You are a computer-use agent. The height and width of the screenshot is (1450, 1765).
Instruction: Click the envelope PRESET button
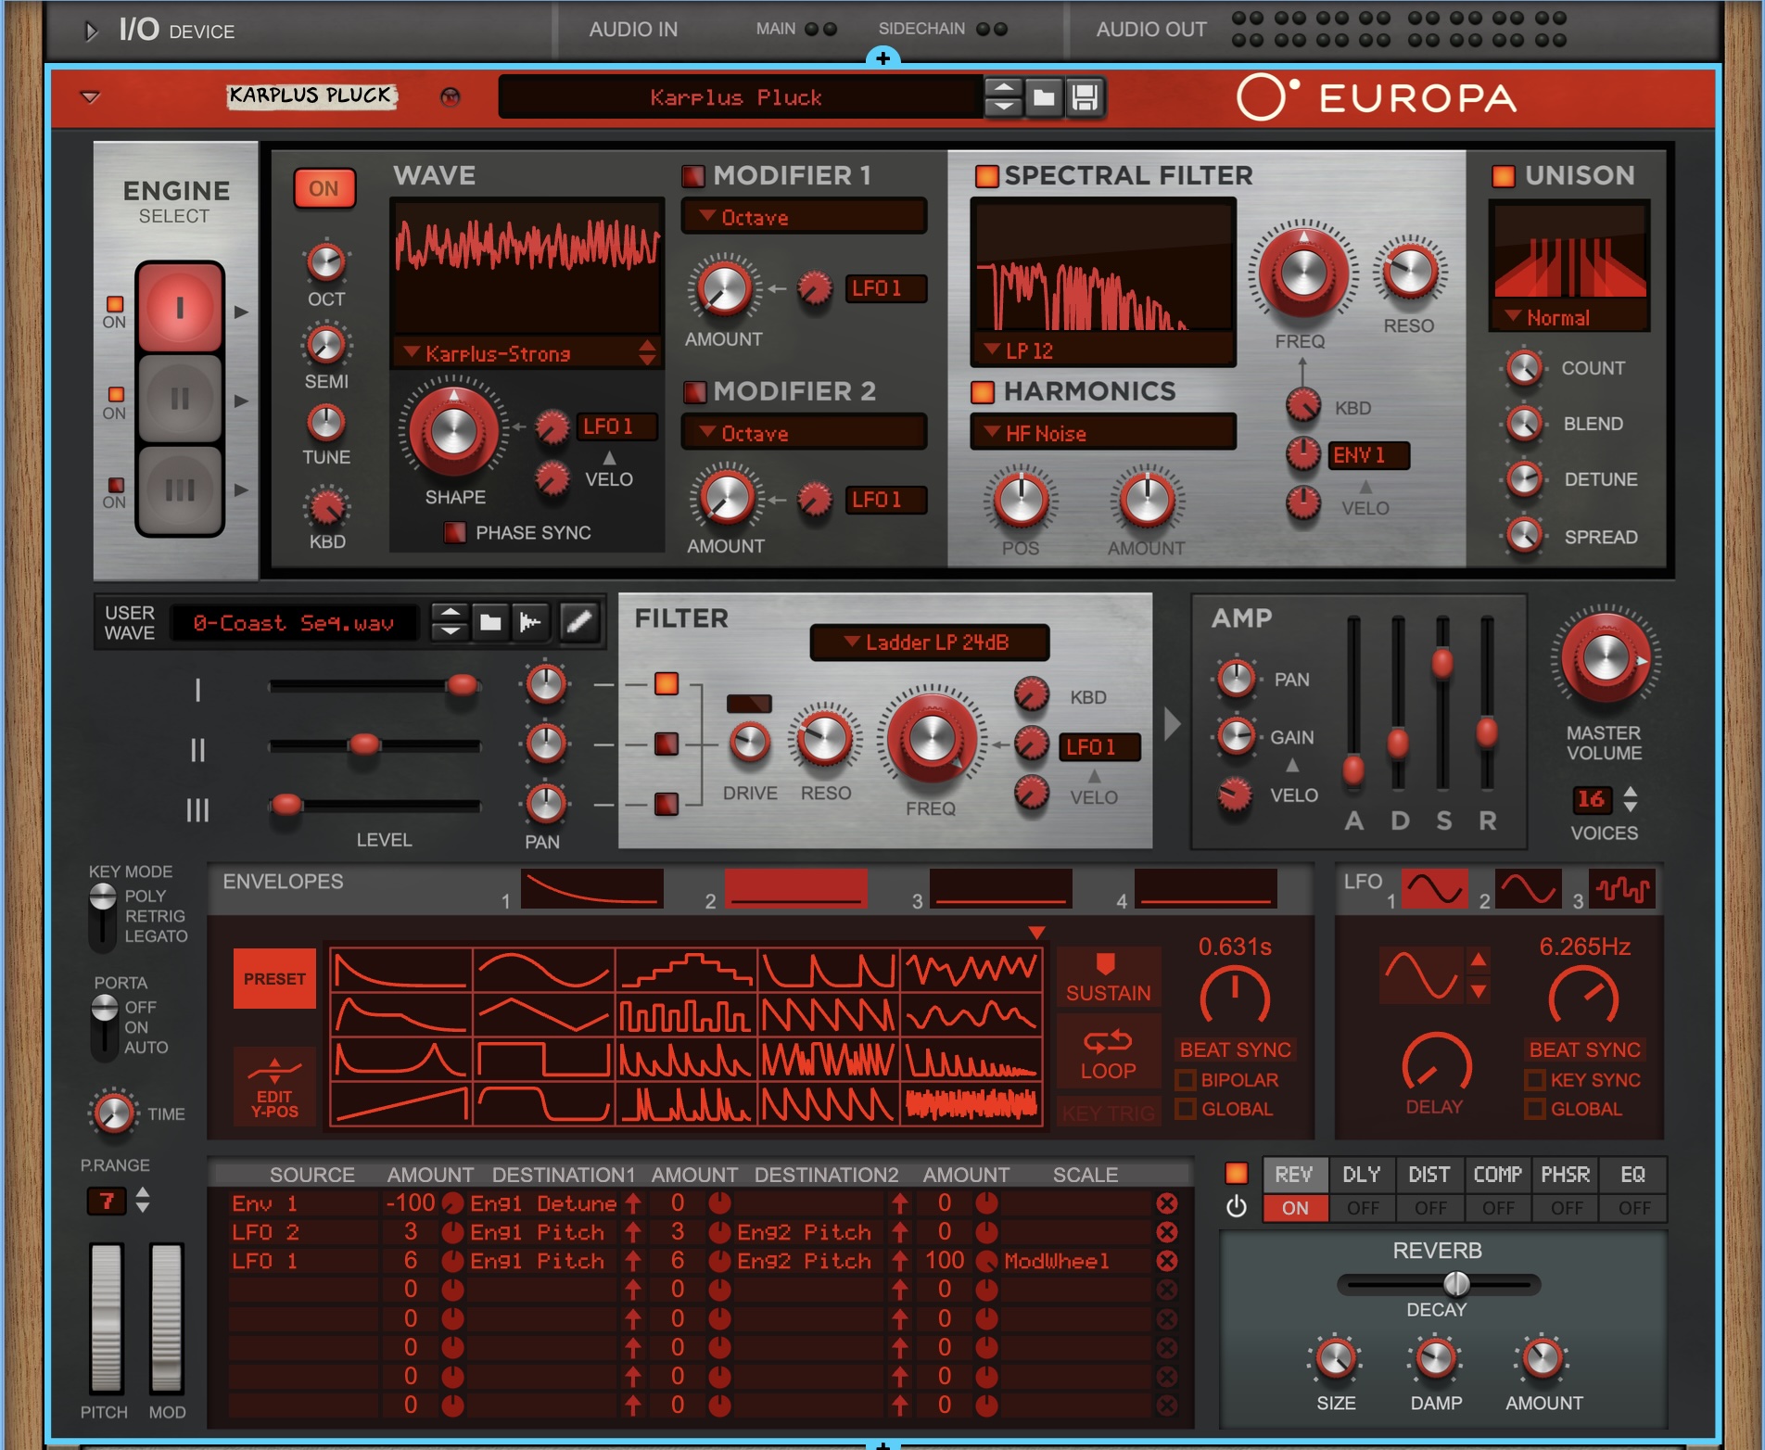274,978
